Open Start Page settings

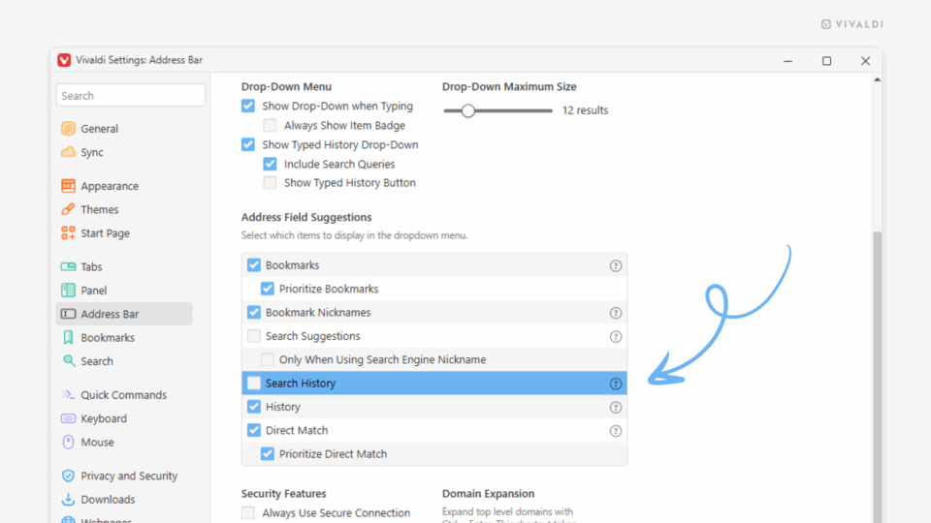(105, 233)
